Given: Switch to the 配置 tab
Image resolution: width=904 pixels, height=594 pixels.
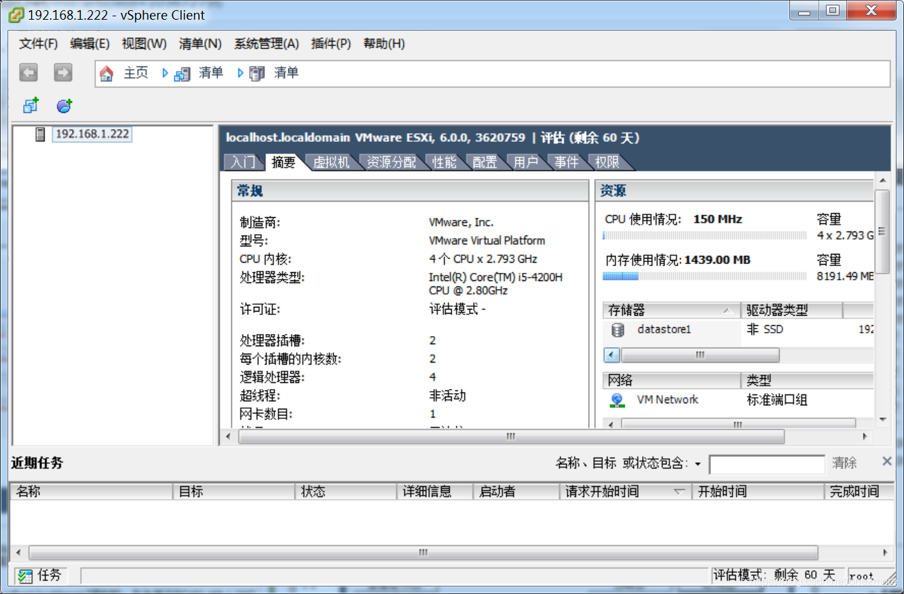Looking at the screenshot, I should (x=485, y=162).
